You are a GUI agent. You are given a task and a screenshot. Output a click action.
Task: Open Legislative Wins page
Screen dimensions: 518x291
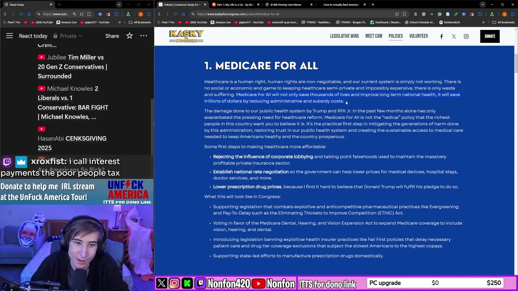click(x=344, y=36)
